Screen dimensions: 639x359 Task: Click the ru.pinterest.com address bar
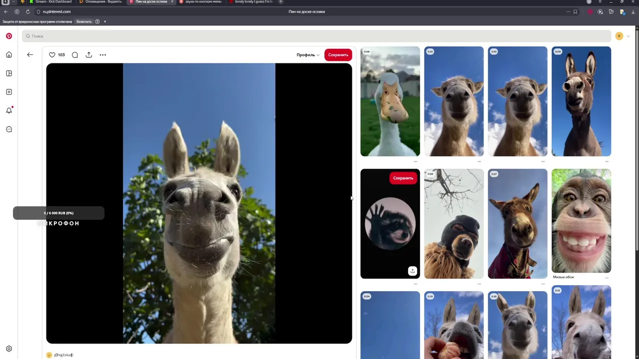tap(56, 11)
